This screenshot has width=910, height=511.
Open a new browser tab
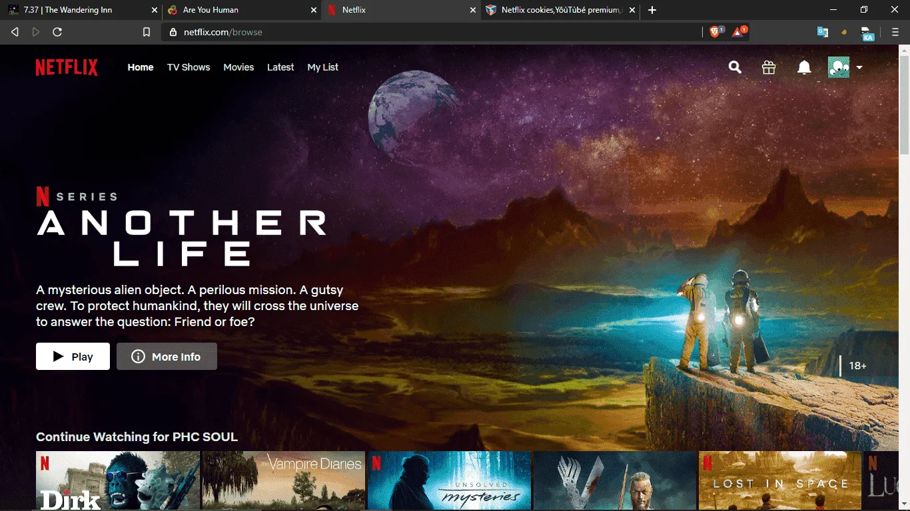[x=652, y=10]
